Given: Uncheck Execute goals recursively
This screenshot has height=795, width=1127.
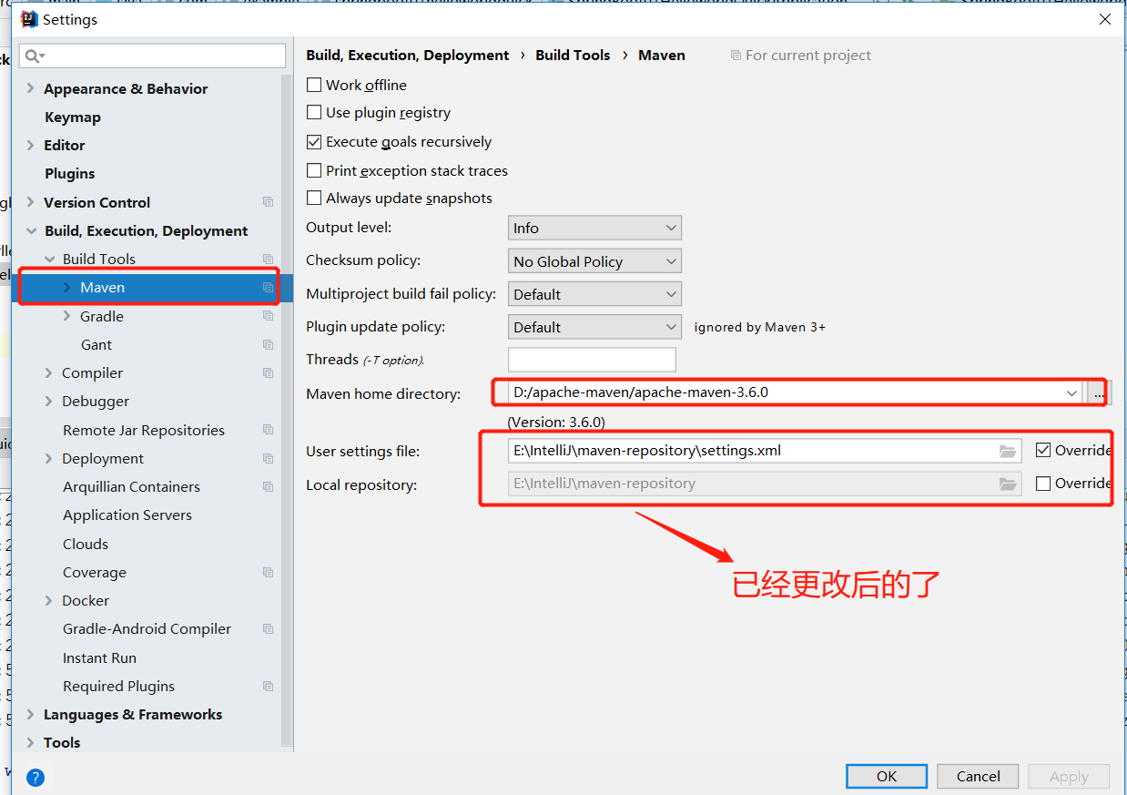Looking at the screenshot, I should point(314,142).
